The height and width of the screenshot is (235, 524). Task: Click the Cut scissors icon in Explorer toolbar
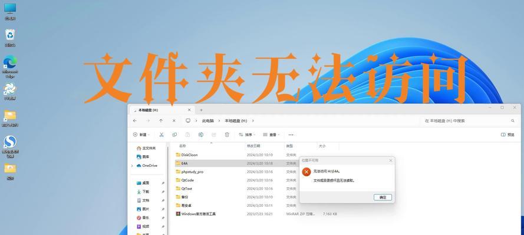(x=162, y=135)
